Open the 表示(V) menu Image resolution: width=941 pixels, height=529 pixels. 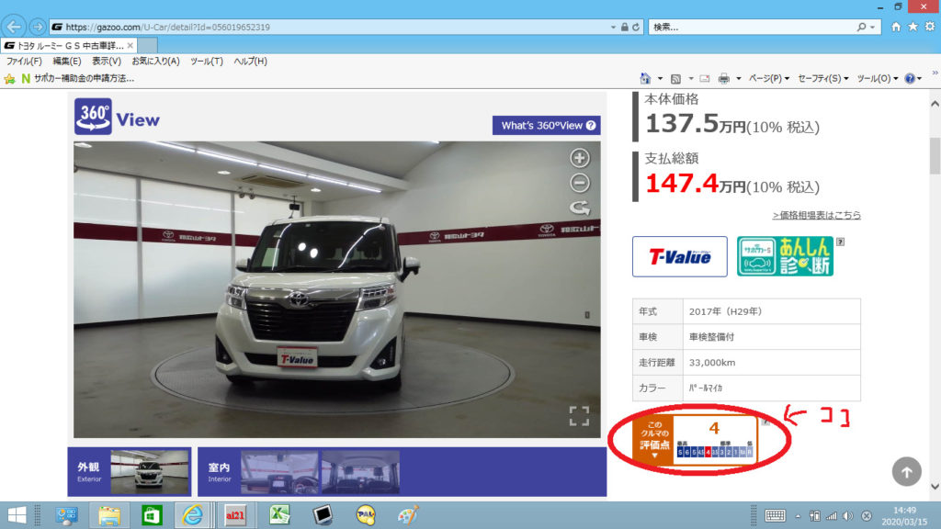click(x=107, y=62)
